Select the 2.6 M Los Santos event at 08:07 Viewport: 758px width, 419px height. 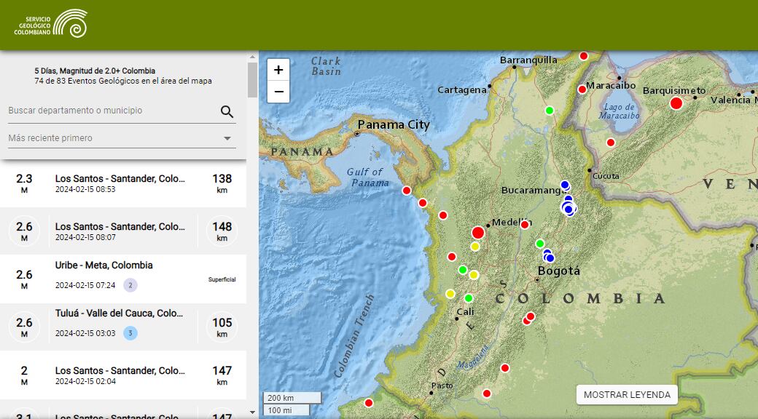(122, 231)
